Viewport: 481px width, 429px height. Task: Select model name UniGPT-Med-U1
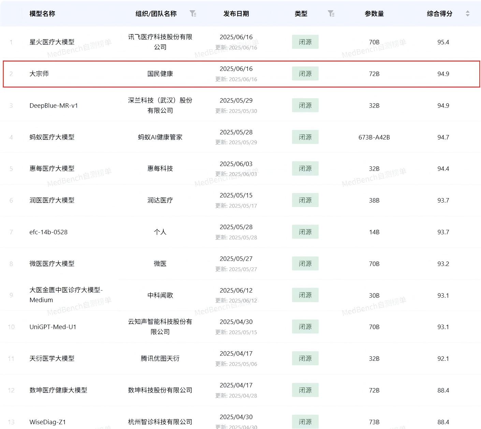click(x=53, y=327)
